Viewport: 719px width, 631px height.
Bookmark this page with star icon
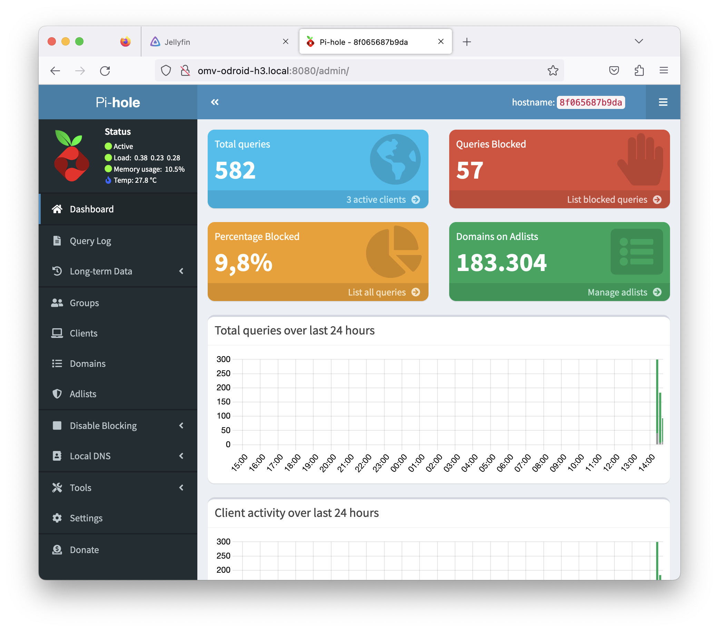click(x=553, y=71)
